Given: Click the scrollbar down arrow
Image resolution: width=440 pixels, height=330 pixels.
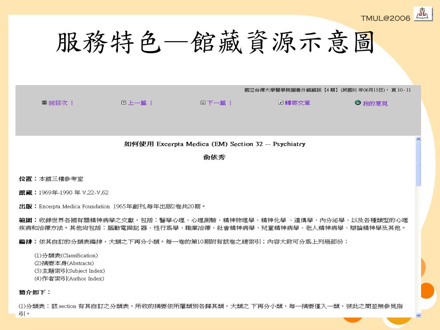Looking at the screenshot, I should [x=419, y=315].
